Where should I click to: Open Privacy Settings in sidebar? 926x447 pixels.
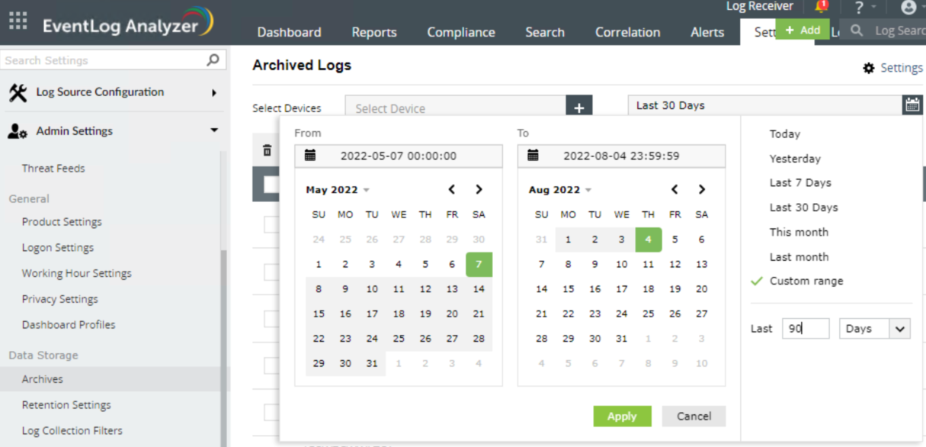click(60, 299)
